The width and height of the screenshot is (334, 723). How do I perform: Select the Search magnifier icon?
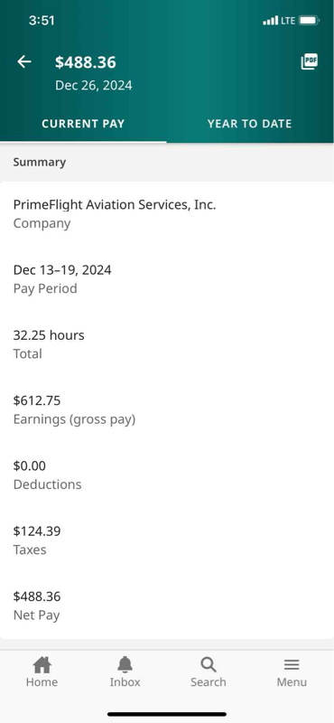click(209, 665)
